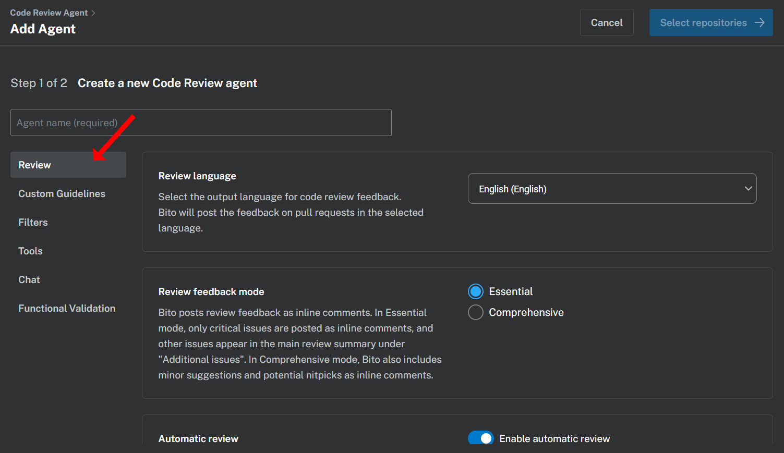
Task: Click the "Enable automatic review" label text
Action: (554, 438)
